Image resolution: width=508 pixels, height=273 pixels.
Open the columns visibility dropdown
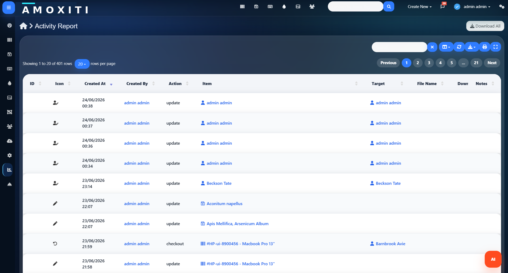click(x=446, y=47)
